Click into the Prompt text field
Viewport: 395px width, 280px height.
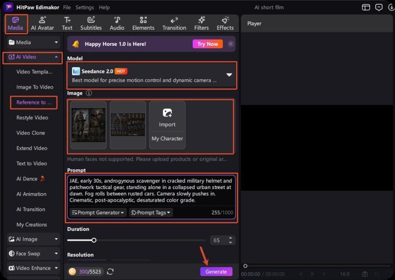pyautogui.click(x=151, y=191)
